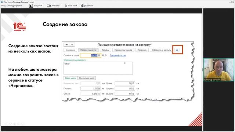Click the presenter webcam thumbnail
Screen dimensions: 235x132
click(219, 70)
